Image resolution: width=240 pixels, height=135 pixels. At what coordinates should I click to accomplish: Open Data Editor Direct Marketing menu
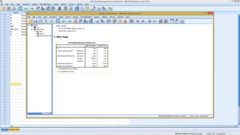[x=45, y=4]
